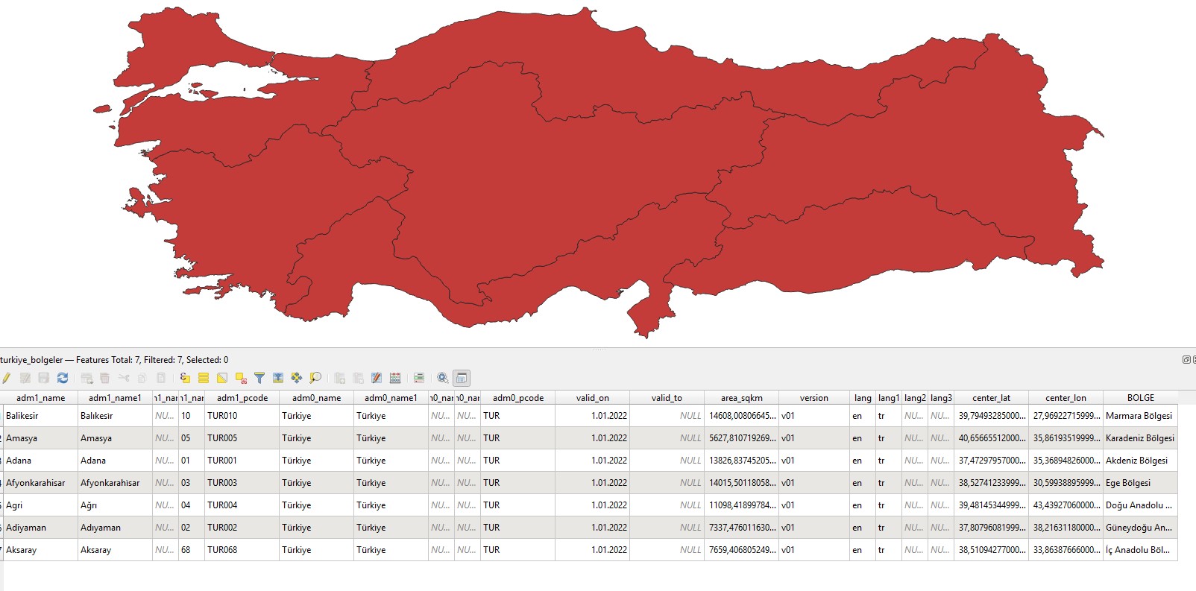The width and height of the screenshot is (1196, 591).
Task: Open the funnel filter/select by form tool
Action: [259, 378]
